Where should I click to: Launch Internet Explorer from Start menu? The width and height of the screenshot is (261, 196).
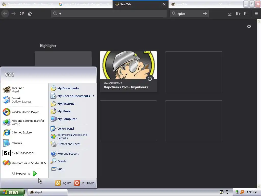pyautogui.click(x=24, y=132)
